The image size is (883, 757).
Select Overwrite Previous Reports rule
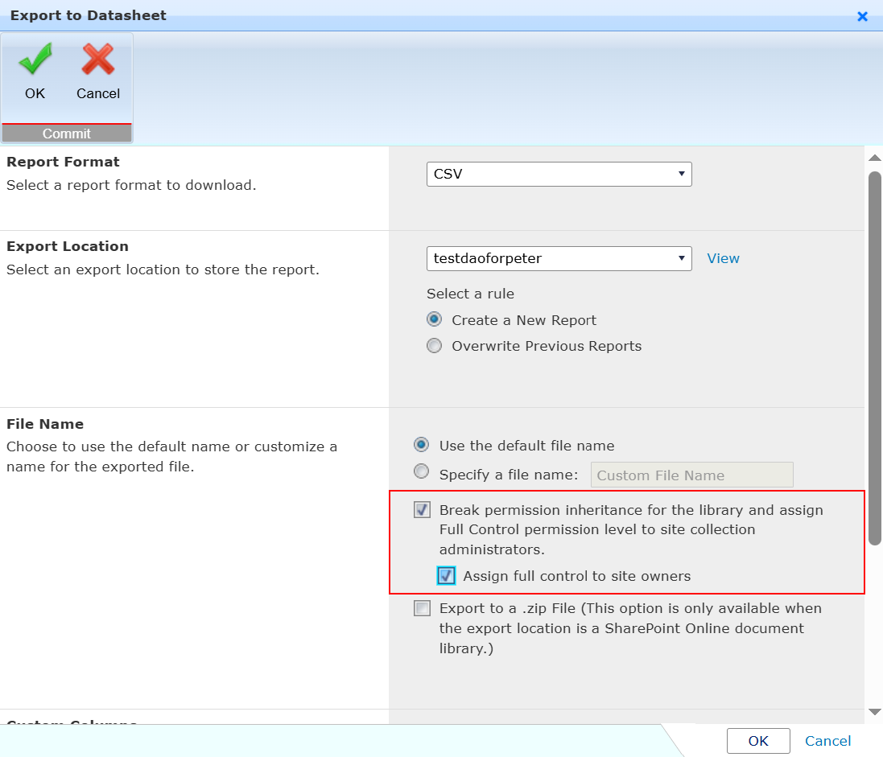[434, 345]
